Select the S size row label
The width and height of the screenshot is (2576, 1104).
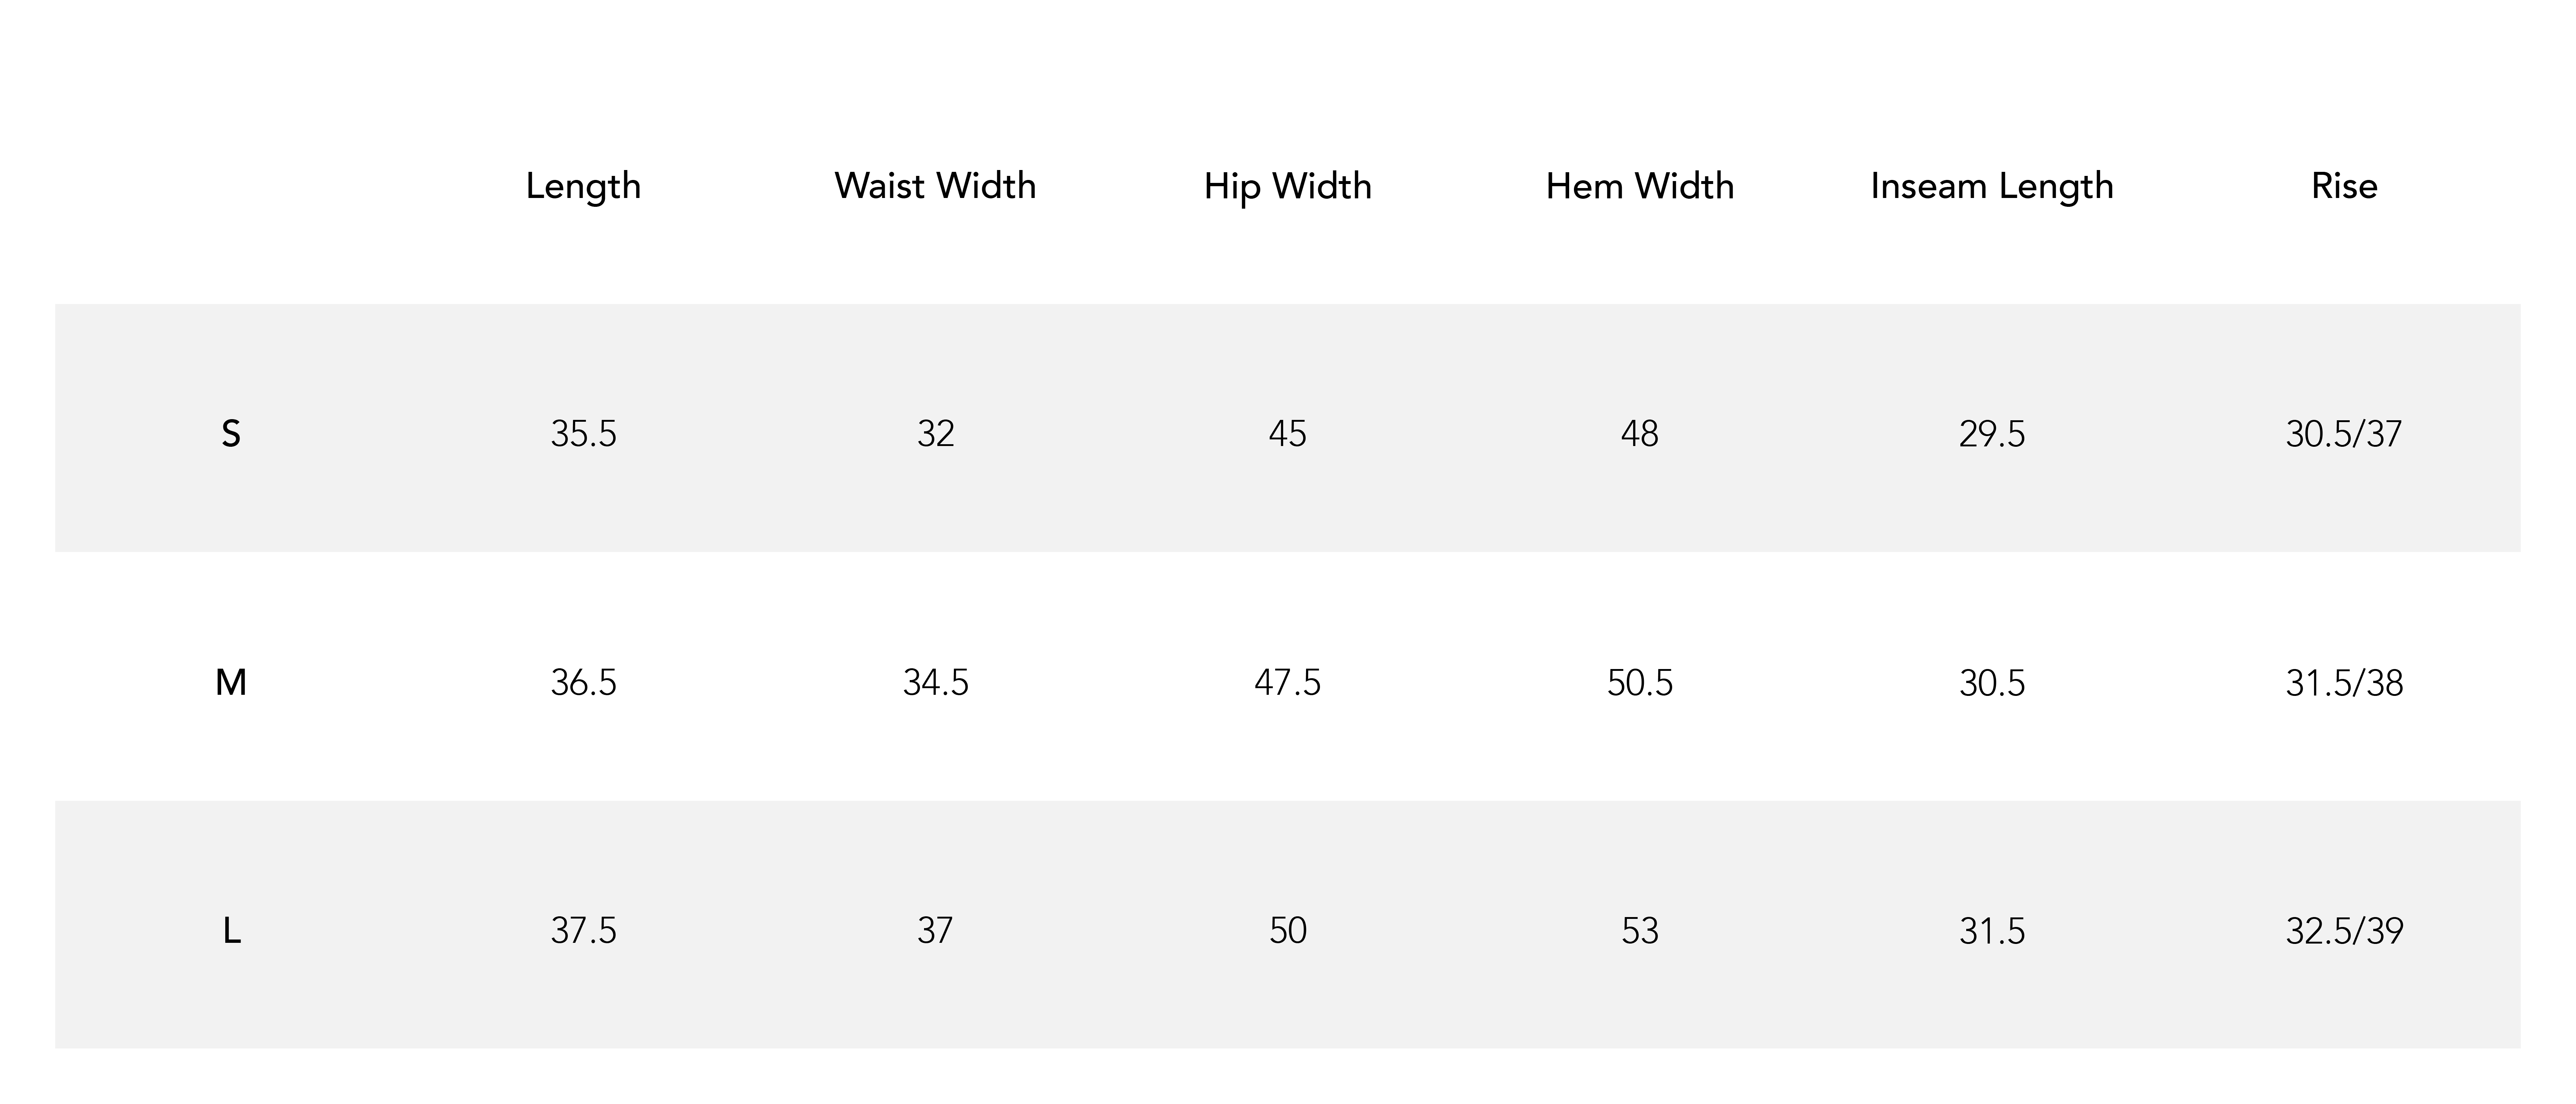[x=231, y=433]
